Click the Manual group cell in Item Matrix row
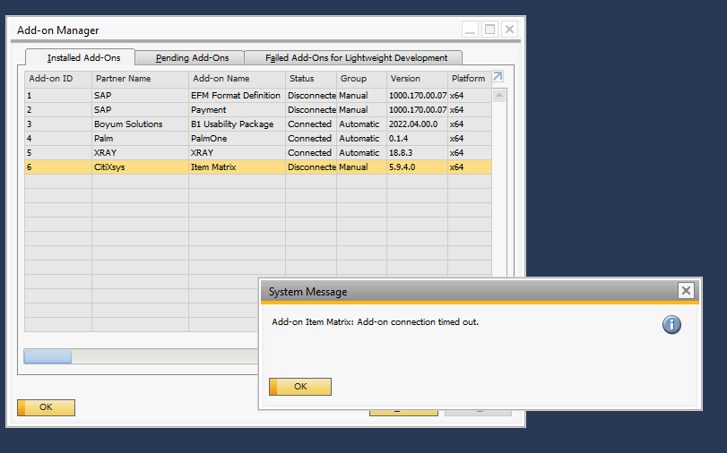 pos(361,167)
